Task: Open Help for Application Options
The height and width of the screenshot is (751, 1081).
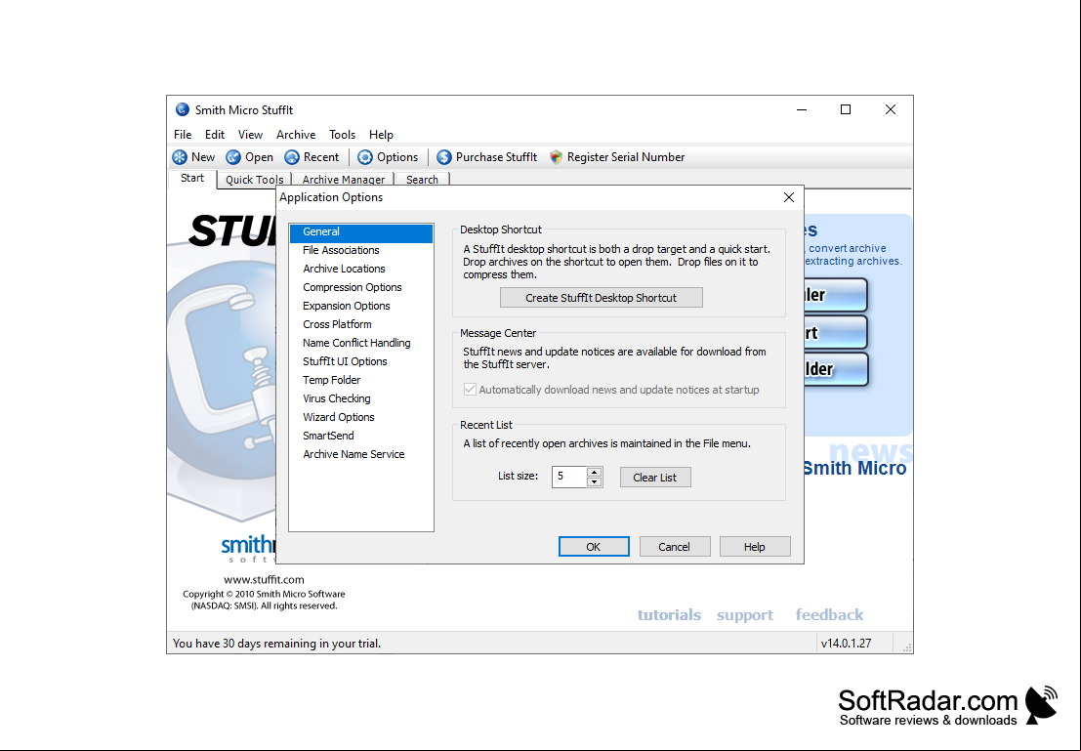Action: coord(755,547)
